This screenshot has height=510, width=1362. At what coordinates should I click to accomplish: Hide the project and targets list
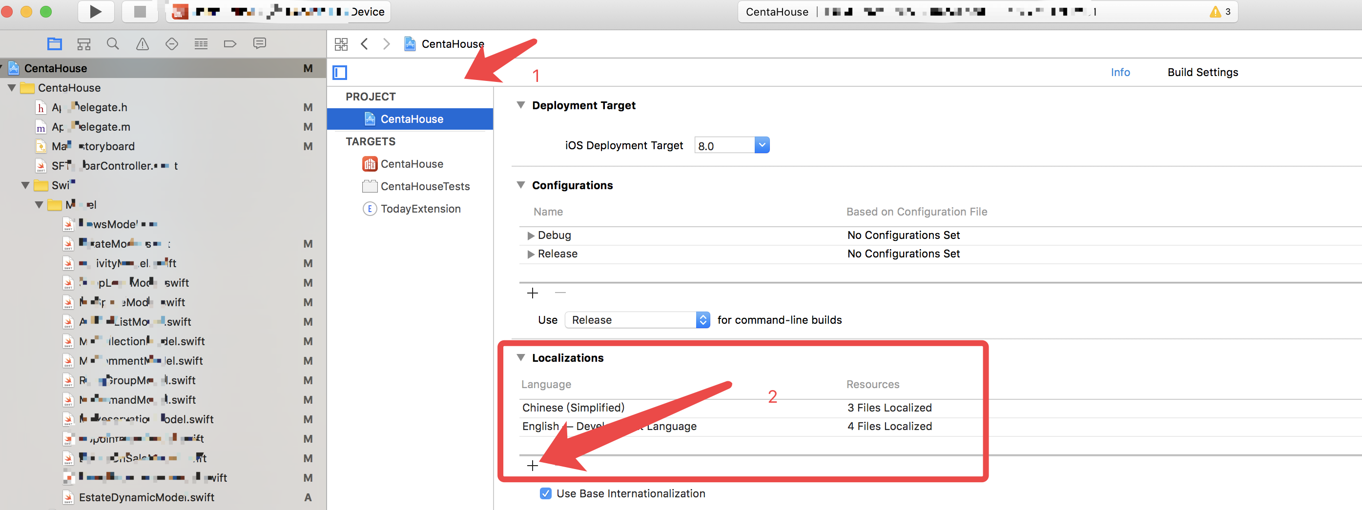pyautogui.click(x=339, y=72)
